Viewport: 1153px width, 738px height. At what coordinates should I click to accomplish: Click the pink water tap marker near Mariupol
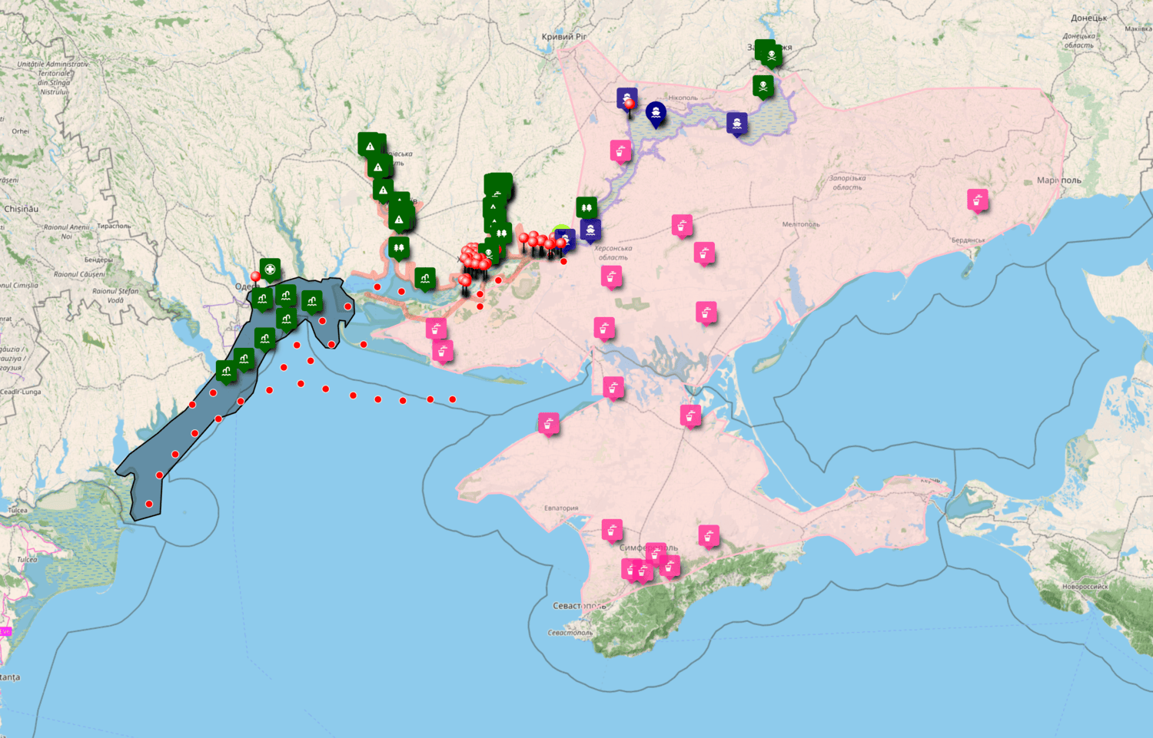click(977, 200)
